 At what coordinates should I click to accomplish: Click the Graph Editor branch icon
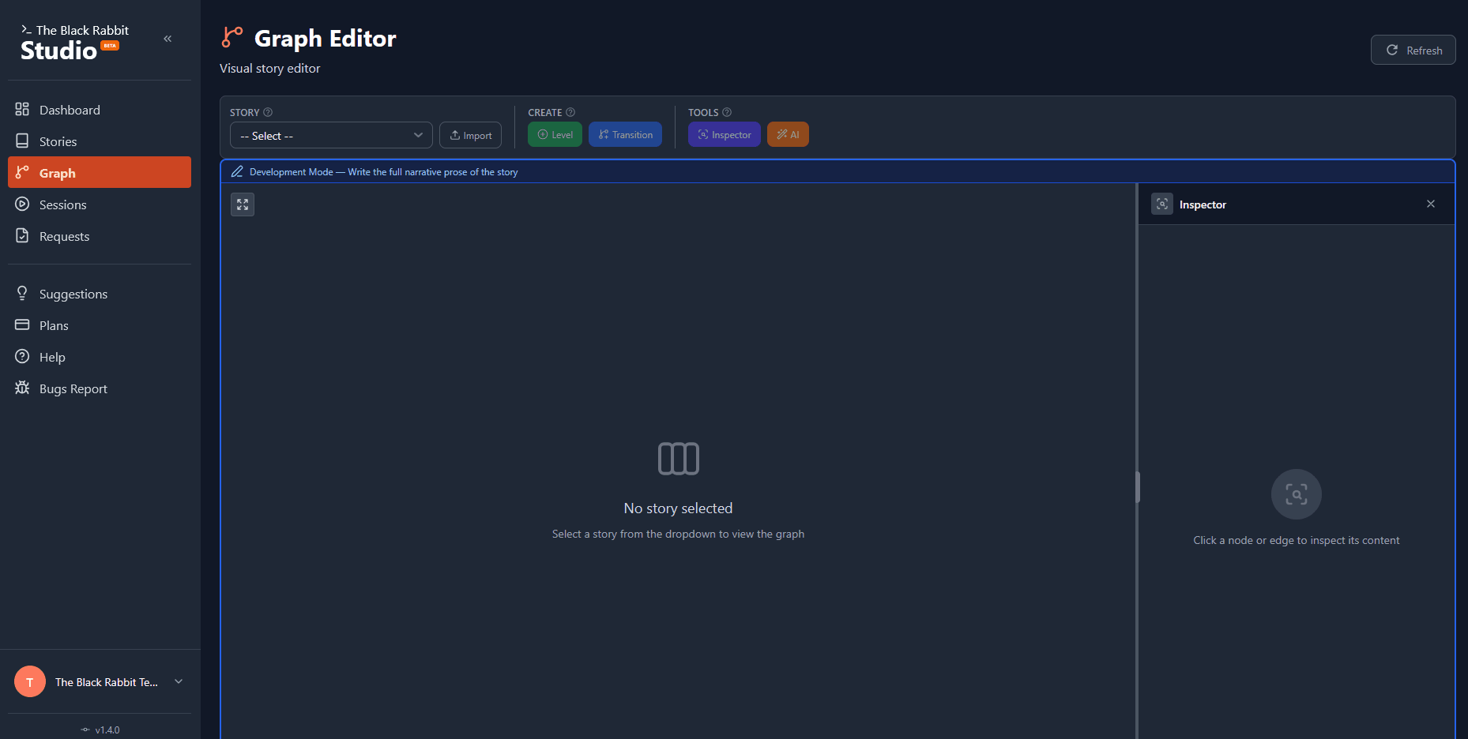tap(232, 37)
